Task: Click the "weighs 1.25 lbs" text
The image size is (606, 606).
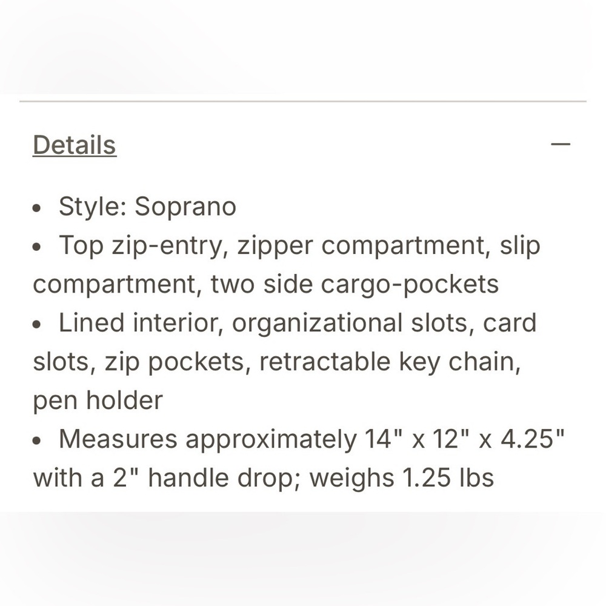Action: click(401, 478)
